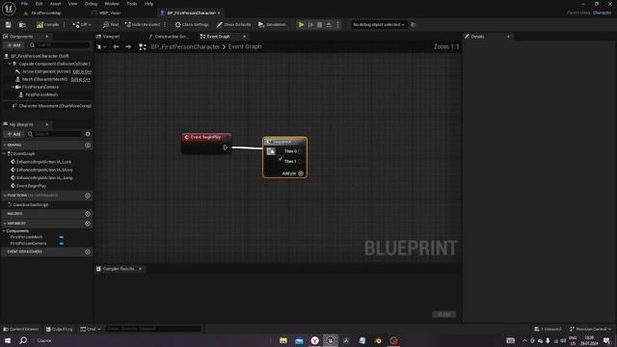This screenshot has width=617, height=347.
Task: Open the Content Drawer
Action: pyautogui.click(x=21, y=329)
